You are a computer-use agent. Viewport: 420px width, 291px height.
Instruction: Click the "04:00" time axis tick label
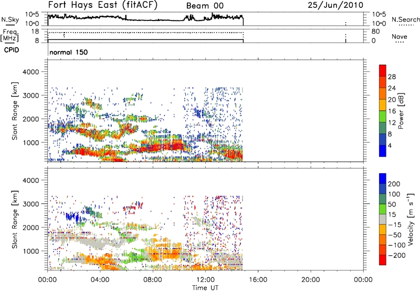tap(100, 280)
